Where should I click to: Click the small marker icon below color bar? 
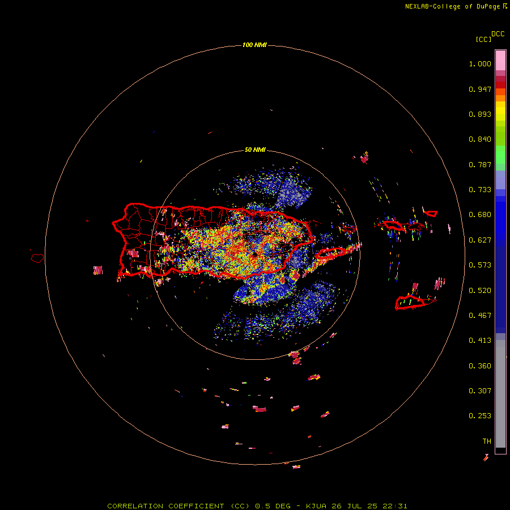(486, 457)
